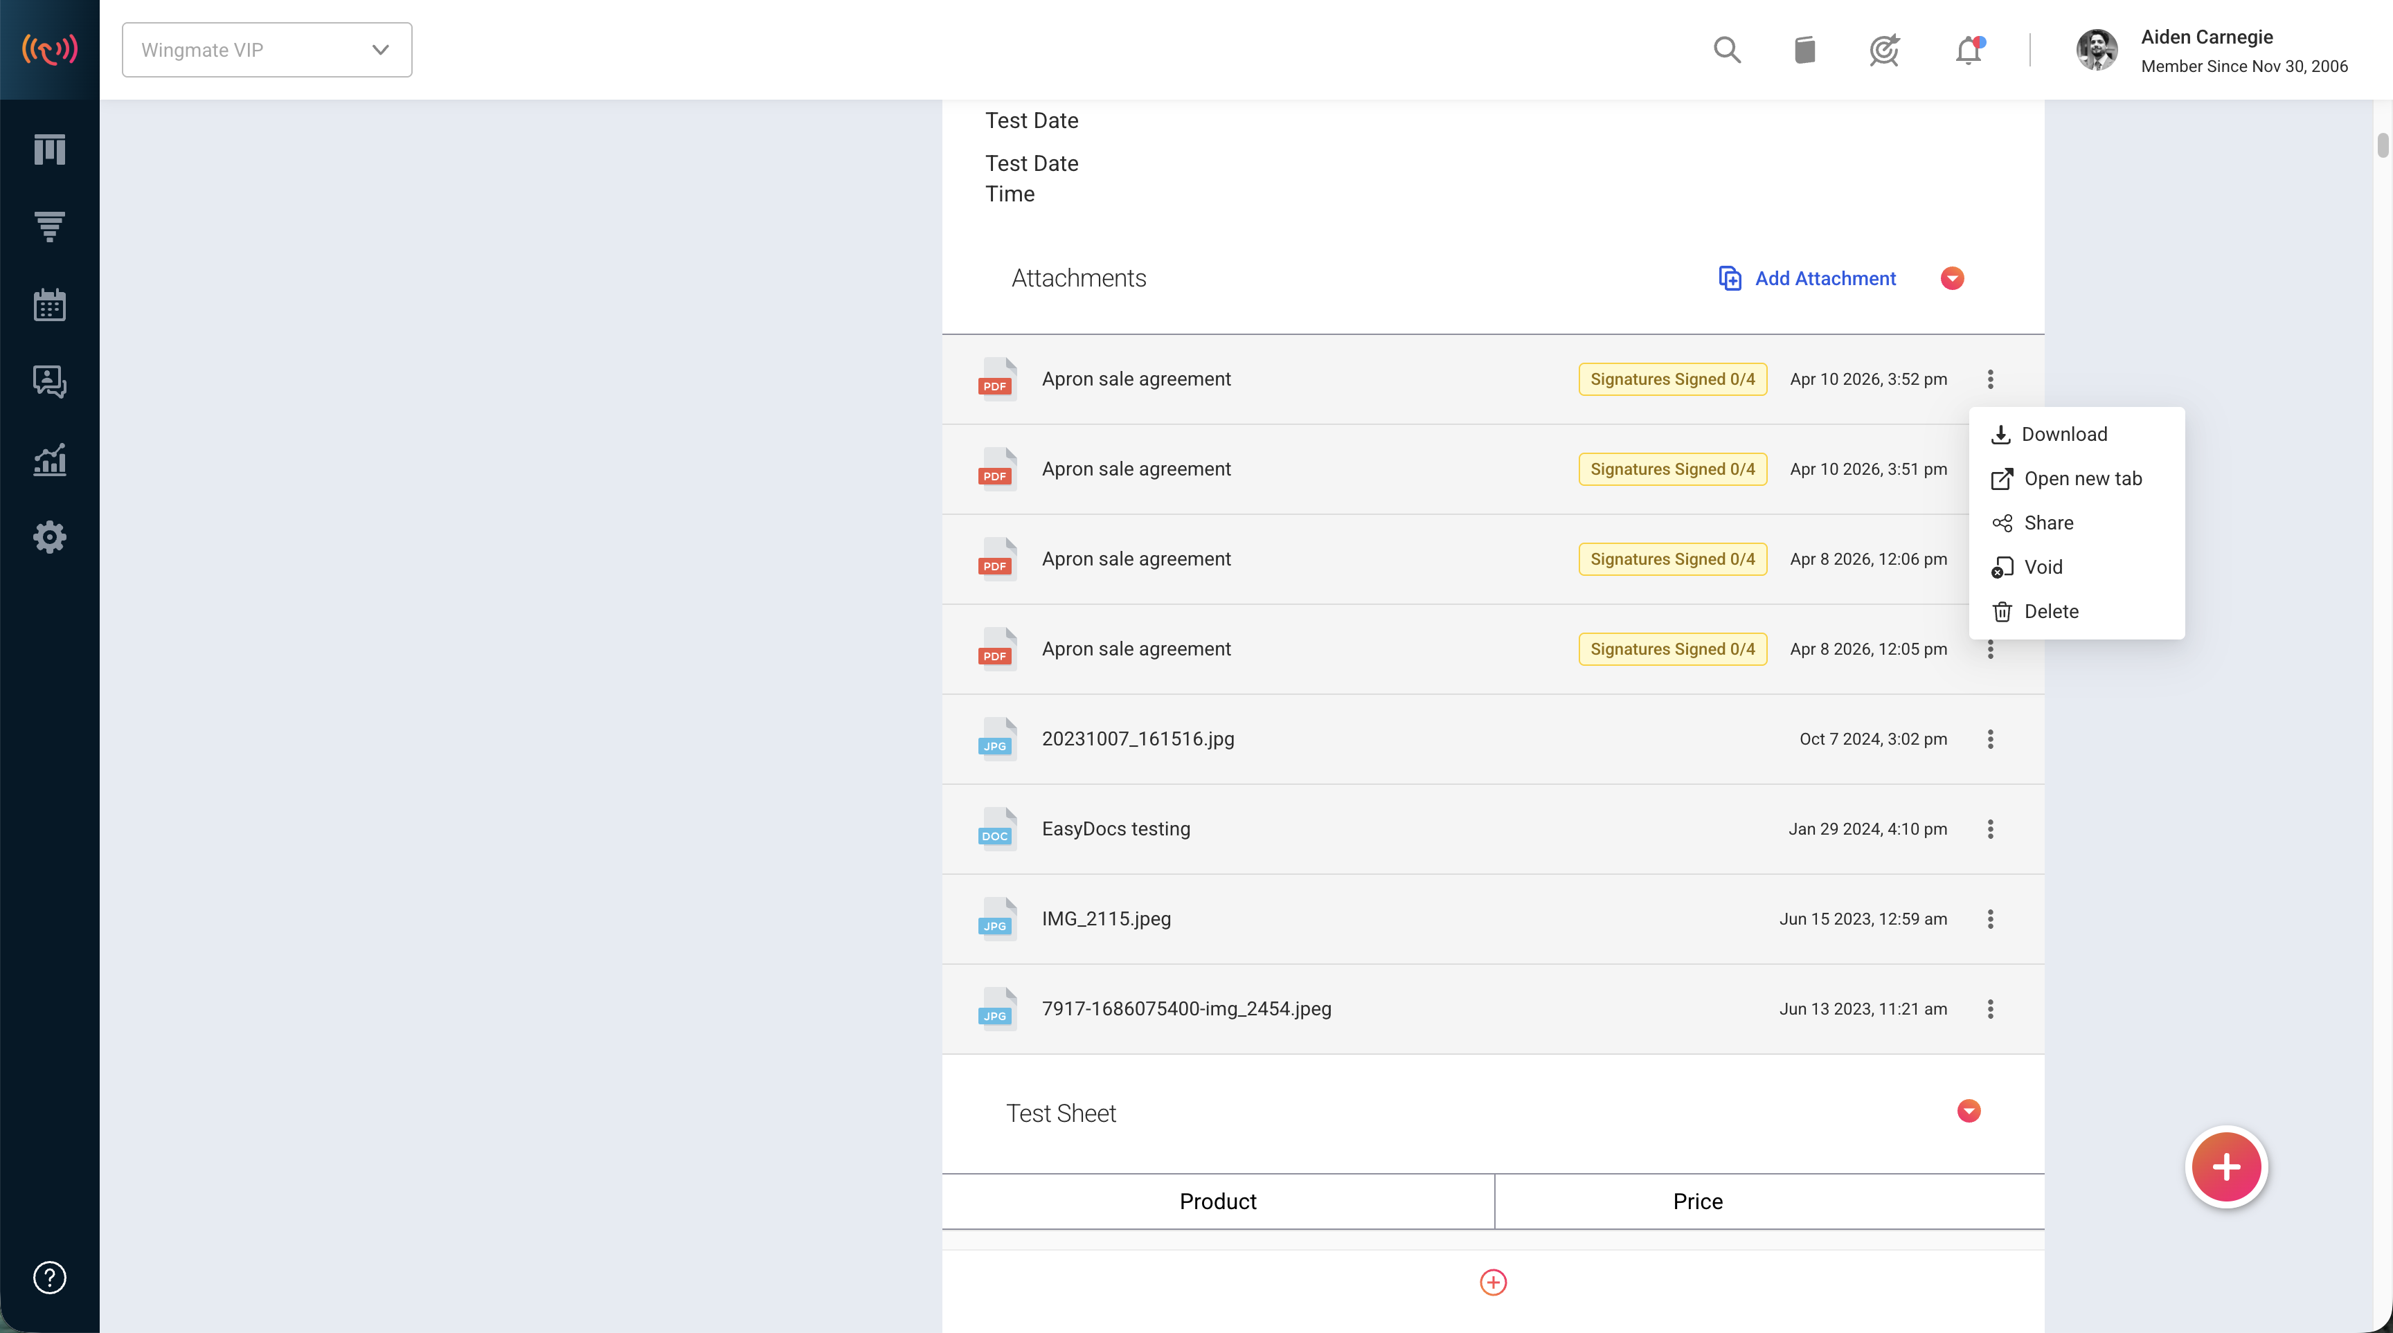The image size is (2393, 1333).
Task: Click the goals target icon in header
Action: [x=1884, y=50]
